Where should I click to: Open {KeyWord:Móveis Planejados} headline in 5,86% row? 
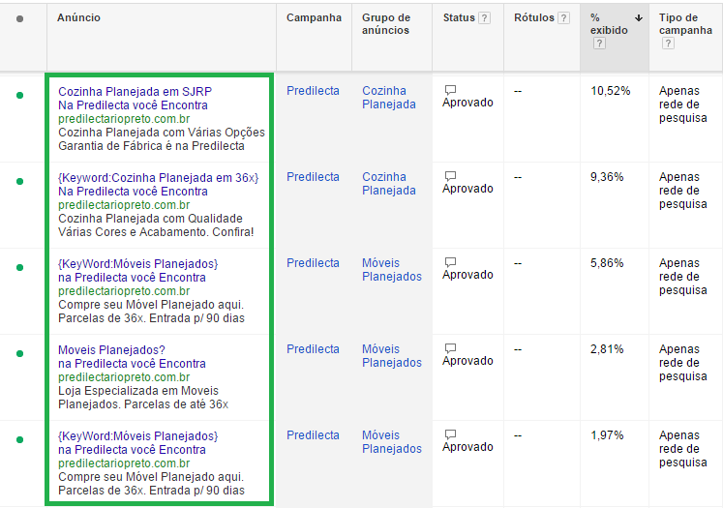point(137,264)
